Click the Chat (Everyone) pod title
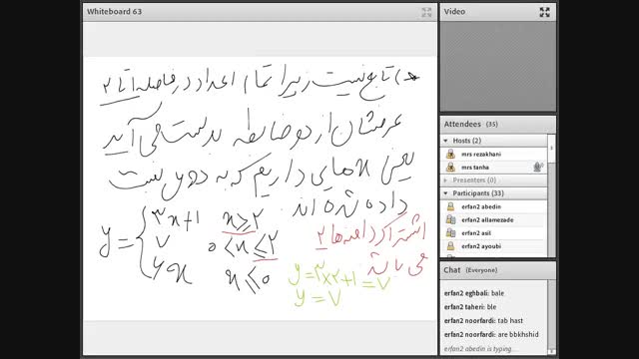Viewport: 639px width, 359px height. point(470,270)
